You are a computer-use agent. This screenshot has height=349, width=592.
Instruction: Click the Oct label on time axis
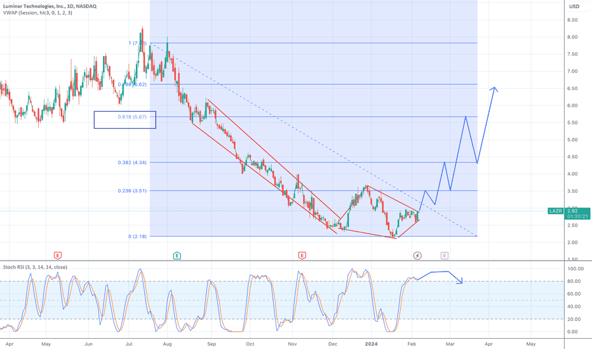[x=250, y=344]
